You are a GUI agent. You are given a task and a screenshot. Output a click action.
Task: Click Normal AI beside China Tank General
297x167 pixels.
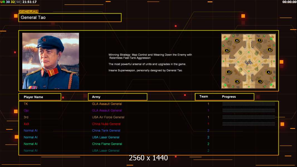[30, 131]
